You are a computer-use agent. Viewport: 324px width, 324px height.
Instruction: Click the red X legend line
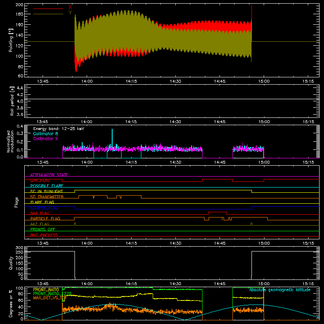48,9
